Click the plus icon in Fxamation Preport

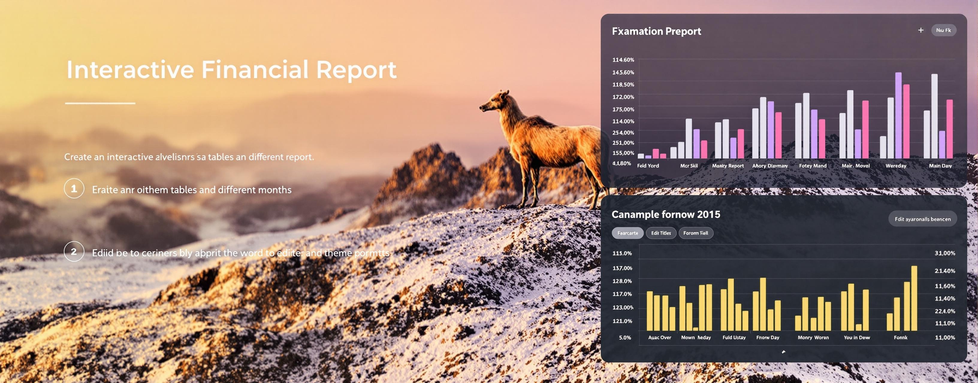point(921,30)
